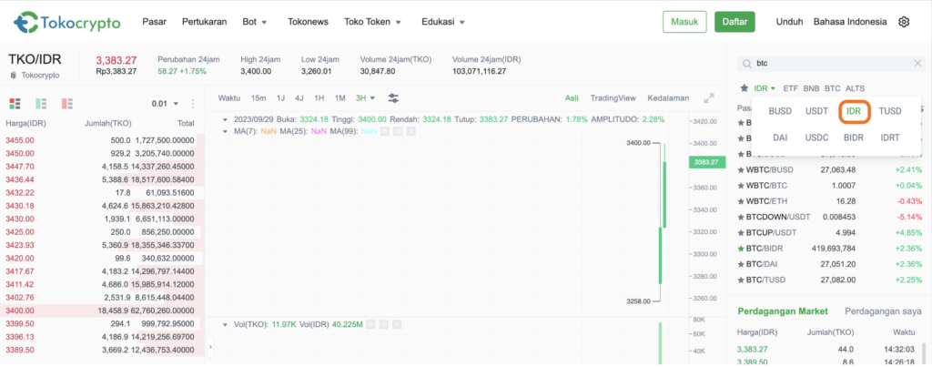This screenshot has width=932, height=367.
Task: Collapse the Vol(TKO) legend arrow
Action: pos(226,324)
